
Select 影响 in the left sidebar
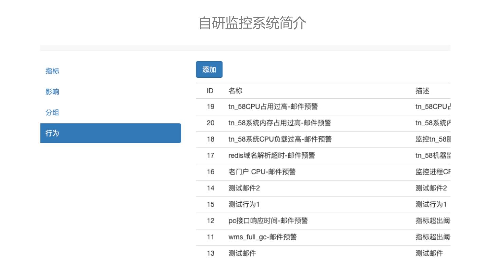tap(52, 92)
